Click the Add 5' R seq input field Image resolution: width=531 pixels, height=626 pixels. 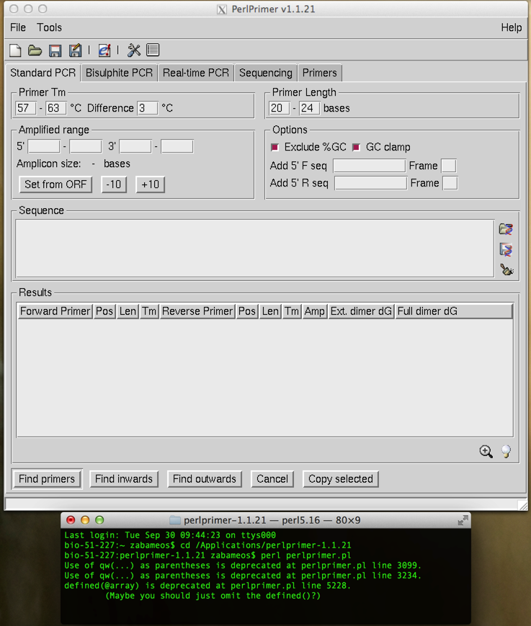point(371,183)
